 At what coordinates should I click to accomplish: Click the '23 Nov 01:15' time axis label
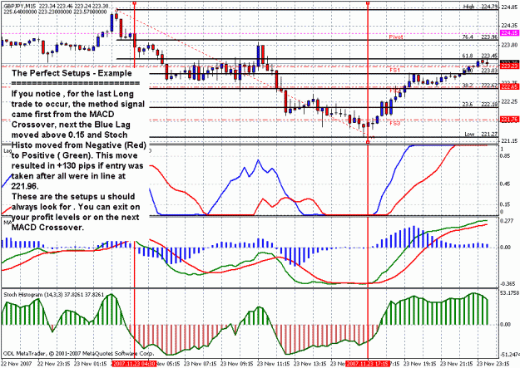coord(90,364)
